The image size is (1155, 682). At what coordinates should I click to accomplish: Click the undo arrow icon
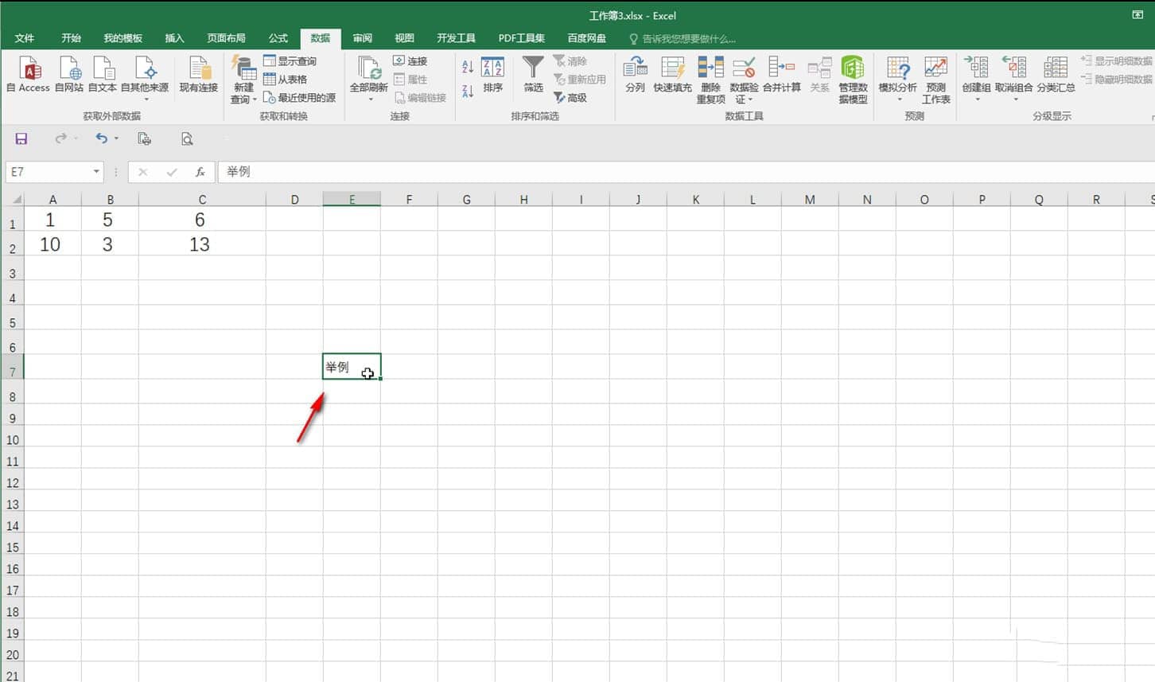pyautogui.click(x=101, y=138)
